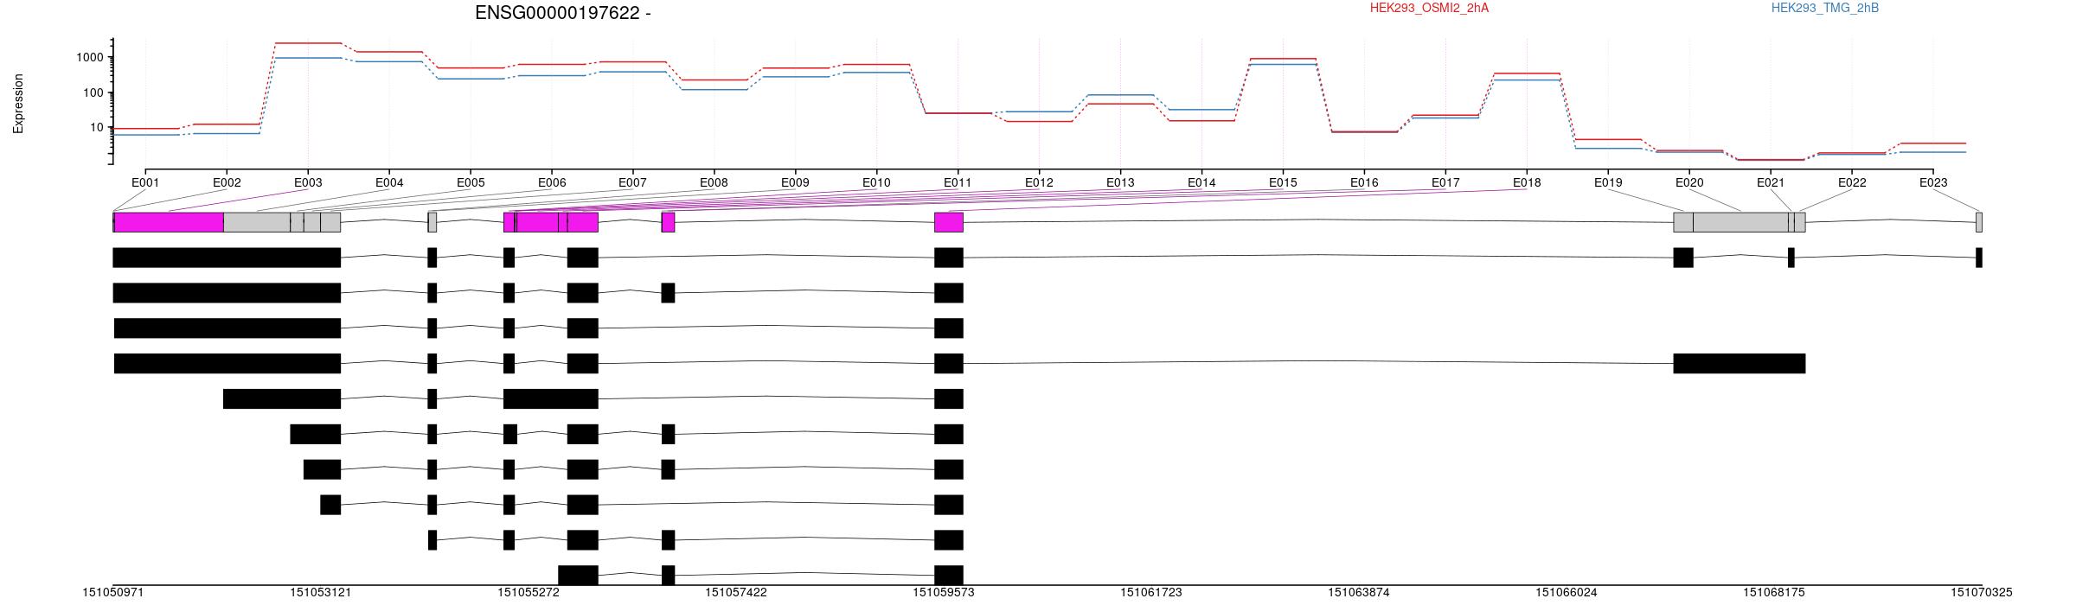Click exon label E010
The image size is (2076, 605).
(876, 182)
